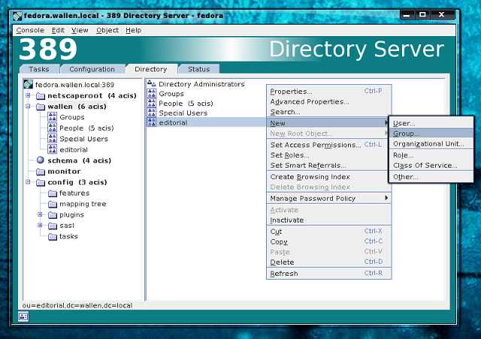The width and height of the screenshot is (481, 339).
Task: Open the Edit menu
Action: (x=58, y=30)
